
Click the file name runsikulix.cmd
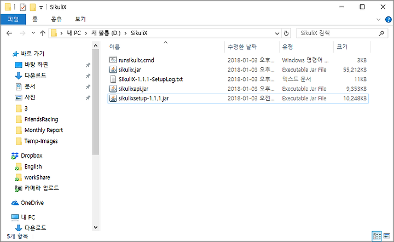[x=136, y=60]
